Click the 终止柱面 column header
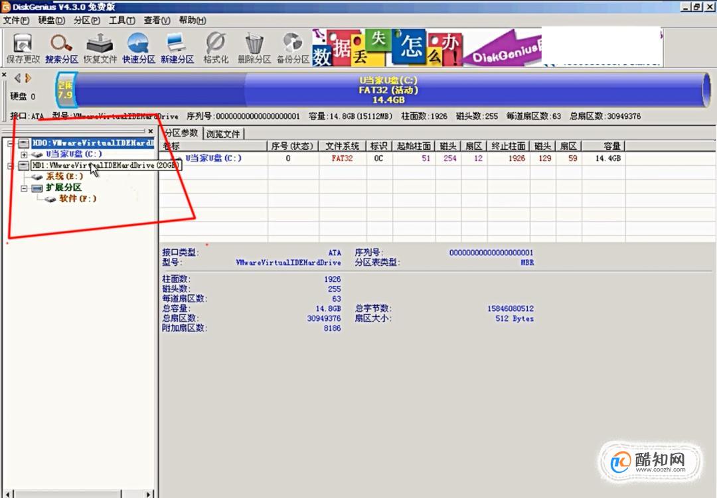This screenshot has height=498, width=717. tap(508, 146)
